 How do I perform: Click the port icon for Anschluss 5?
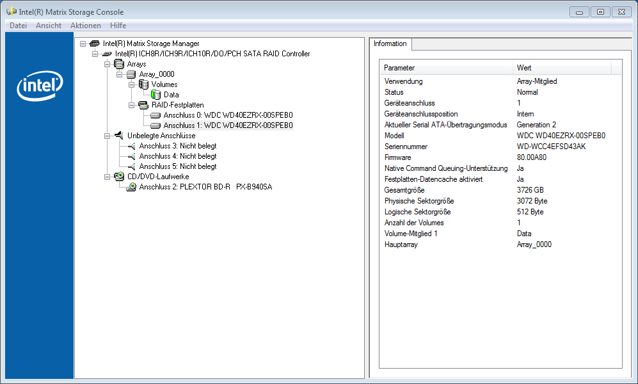[131, 166]
